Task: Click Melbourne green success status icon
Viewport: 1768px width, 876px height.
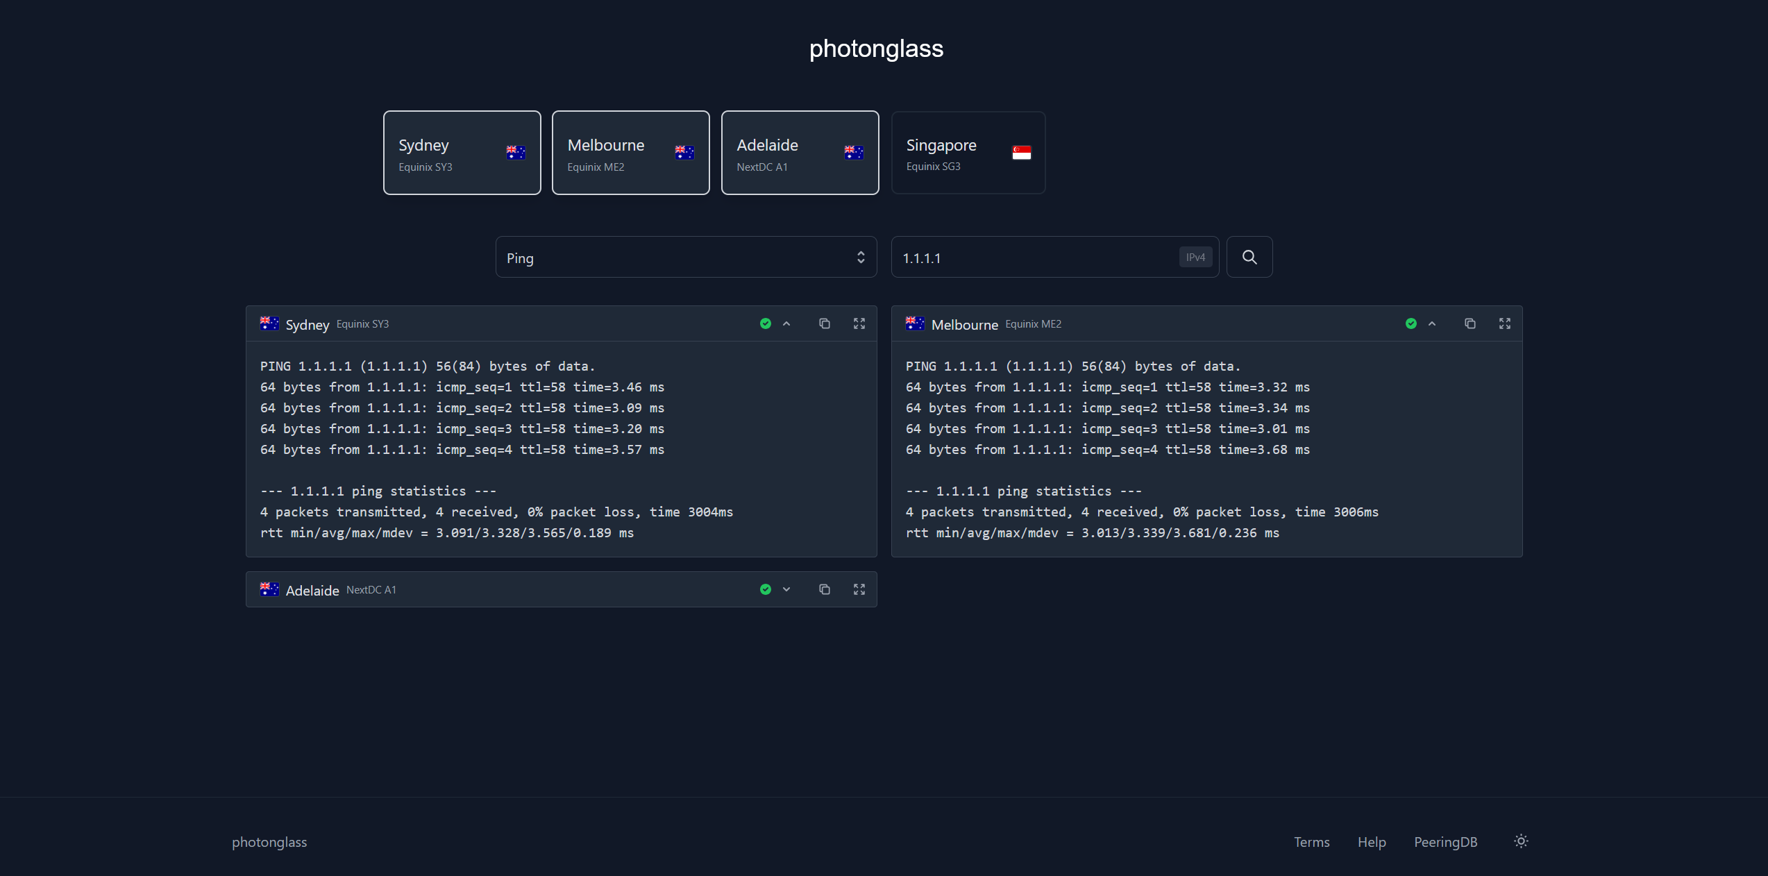Action: tap(1411, 323)
